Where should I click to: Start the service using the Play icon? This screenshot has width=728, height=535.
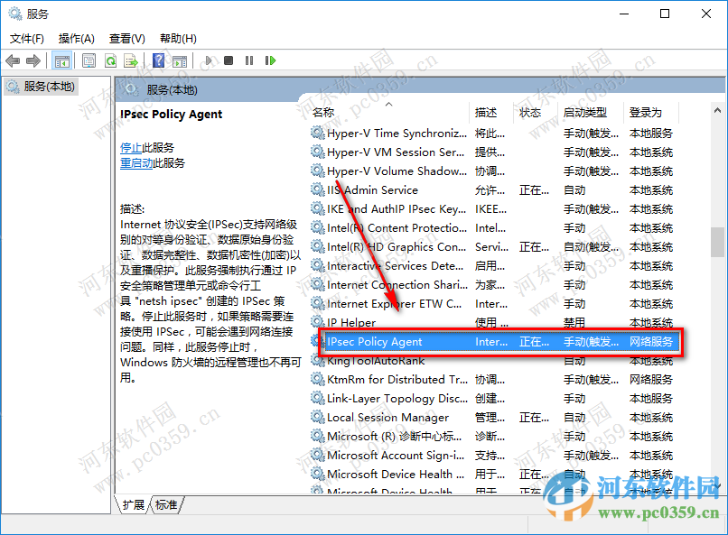click(x=210, y=60)
